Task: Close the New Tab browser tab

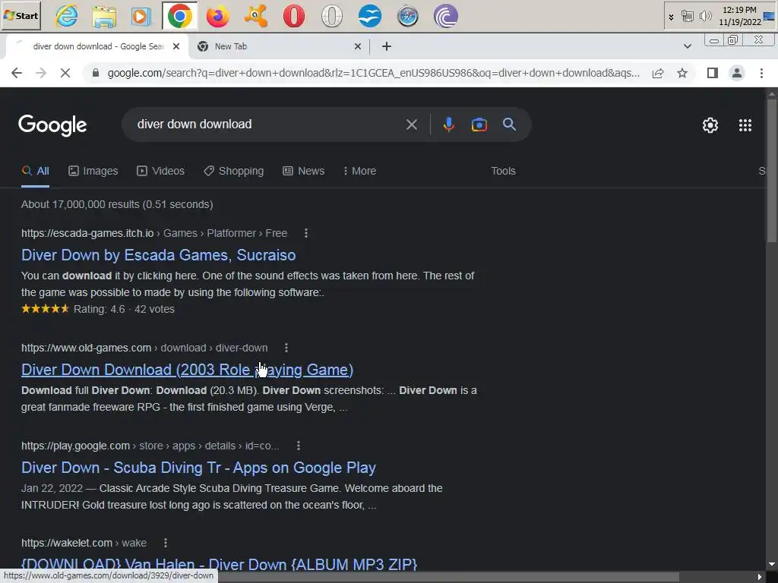Action: click(x=358, y=46)
